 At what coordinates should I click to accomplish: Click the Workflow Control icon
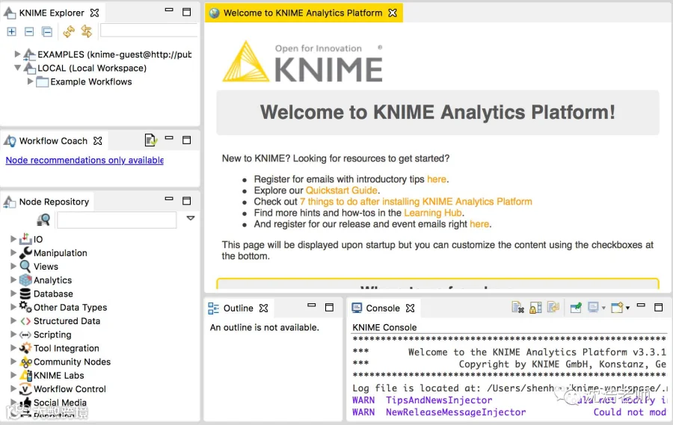point(25,388)
